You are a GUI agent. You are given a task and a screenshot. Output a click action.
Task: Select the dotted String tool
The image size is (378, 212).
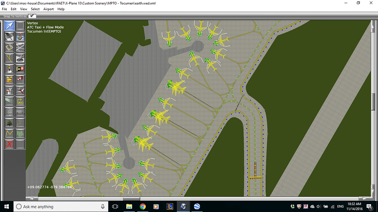coord(20,123)
